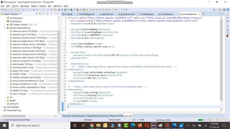Click the green progress indicator in status bar

(200, 120)
